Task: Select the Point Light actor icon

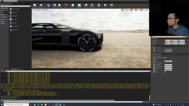Action: [x=11, y=12]
